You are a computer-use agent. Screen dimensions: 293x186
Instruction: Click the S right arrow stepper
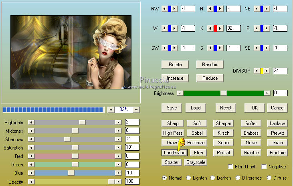220,48
